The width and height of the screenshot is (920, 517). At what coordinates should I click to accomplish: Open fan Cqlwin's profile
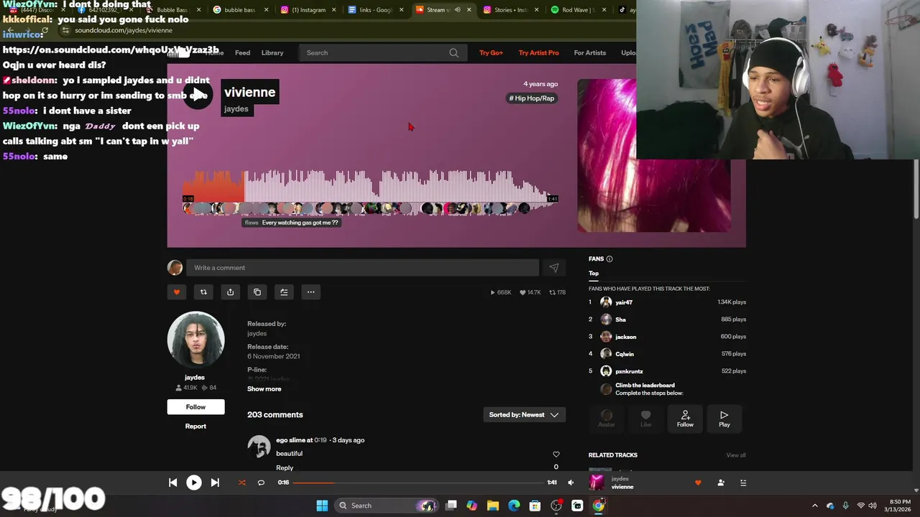coord(625,354)
